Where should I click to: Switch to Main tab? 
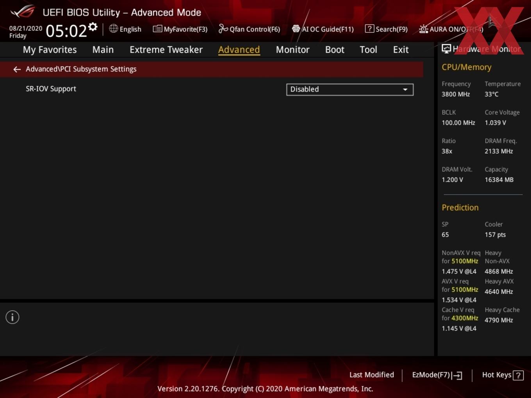point(103,50)
